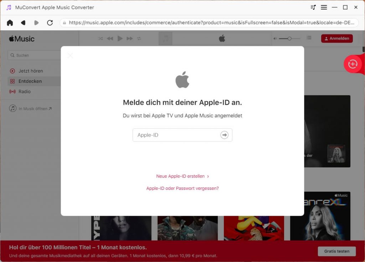Toggle the repeat icon
This screenshot has height=262, width=365.
(139, 38)
